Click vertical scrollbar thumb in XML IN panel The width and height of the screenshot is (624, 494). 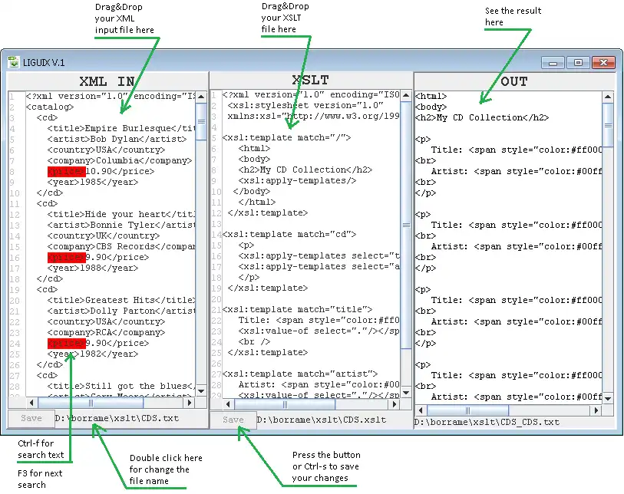(201, 122)
